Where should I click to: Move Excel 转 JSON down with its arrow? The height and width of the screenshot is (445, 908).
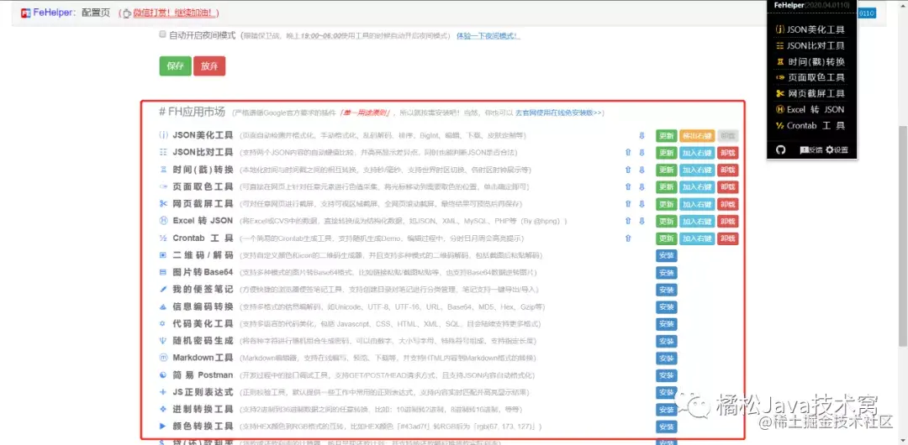641,221
